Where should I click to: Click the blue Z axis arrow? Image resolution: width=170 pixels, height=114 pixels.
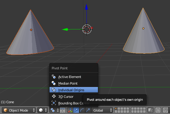coord(87,7)
